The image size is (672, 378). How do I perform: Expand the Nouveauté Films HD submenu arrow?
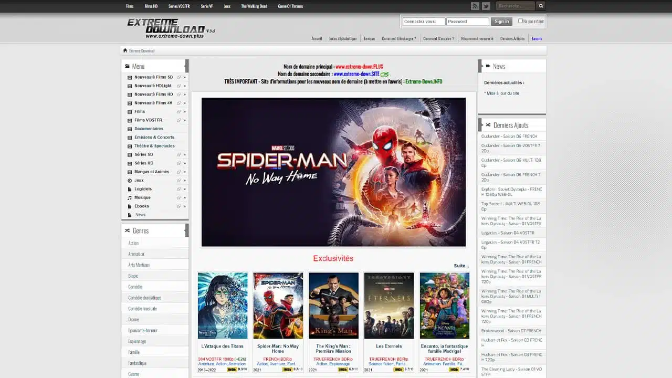pos(185,94)
